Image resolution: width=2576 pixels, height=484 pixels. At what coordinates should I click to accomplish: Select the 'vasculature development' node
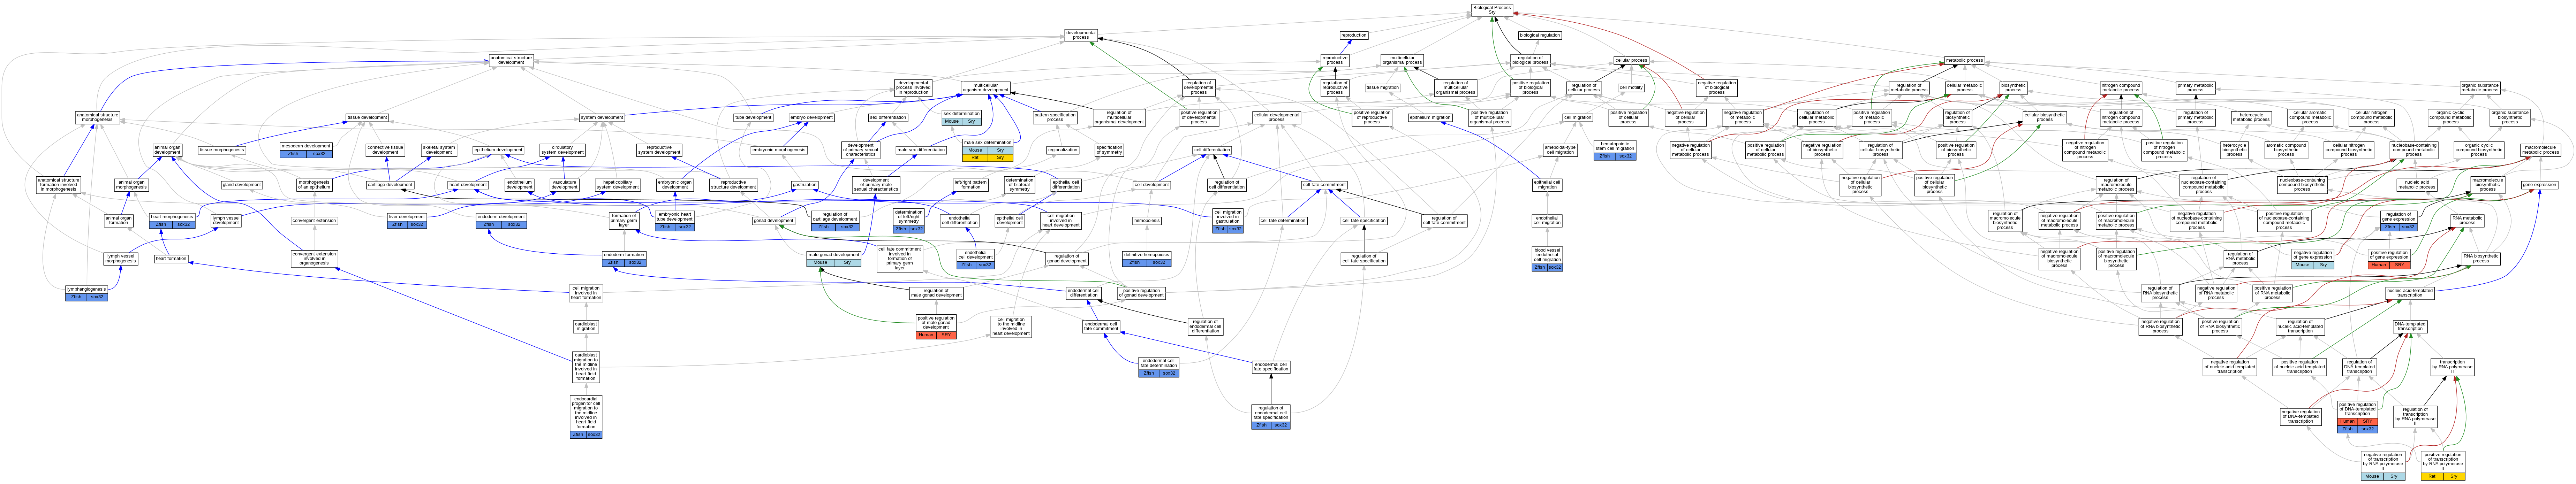(x=565, y=185)
